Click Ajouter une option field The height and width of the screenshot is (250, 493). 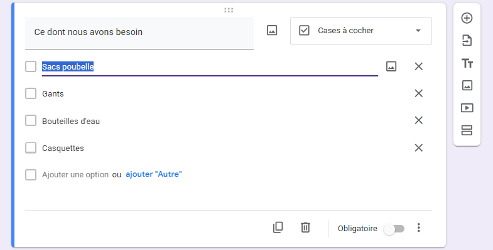(x=75, y=175)
